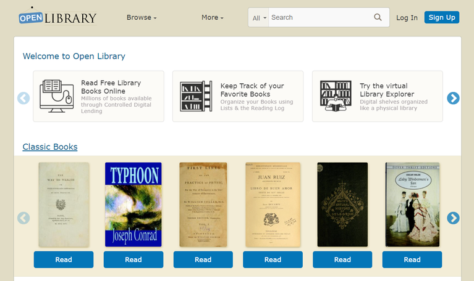Click the library reader icon on Library Explorer card

coord(336,96)
